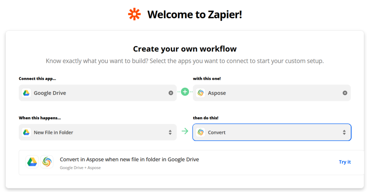
Task: Focus the Aspose app search field
Action: [272, 93]
